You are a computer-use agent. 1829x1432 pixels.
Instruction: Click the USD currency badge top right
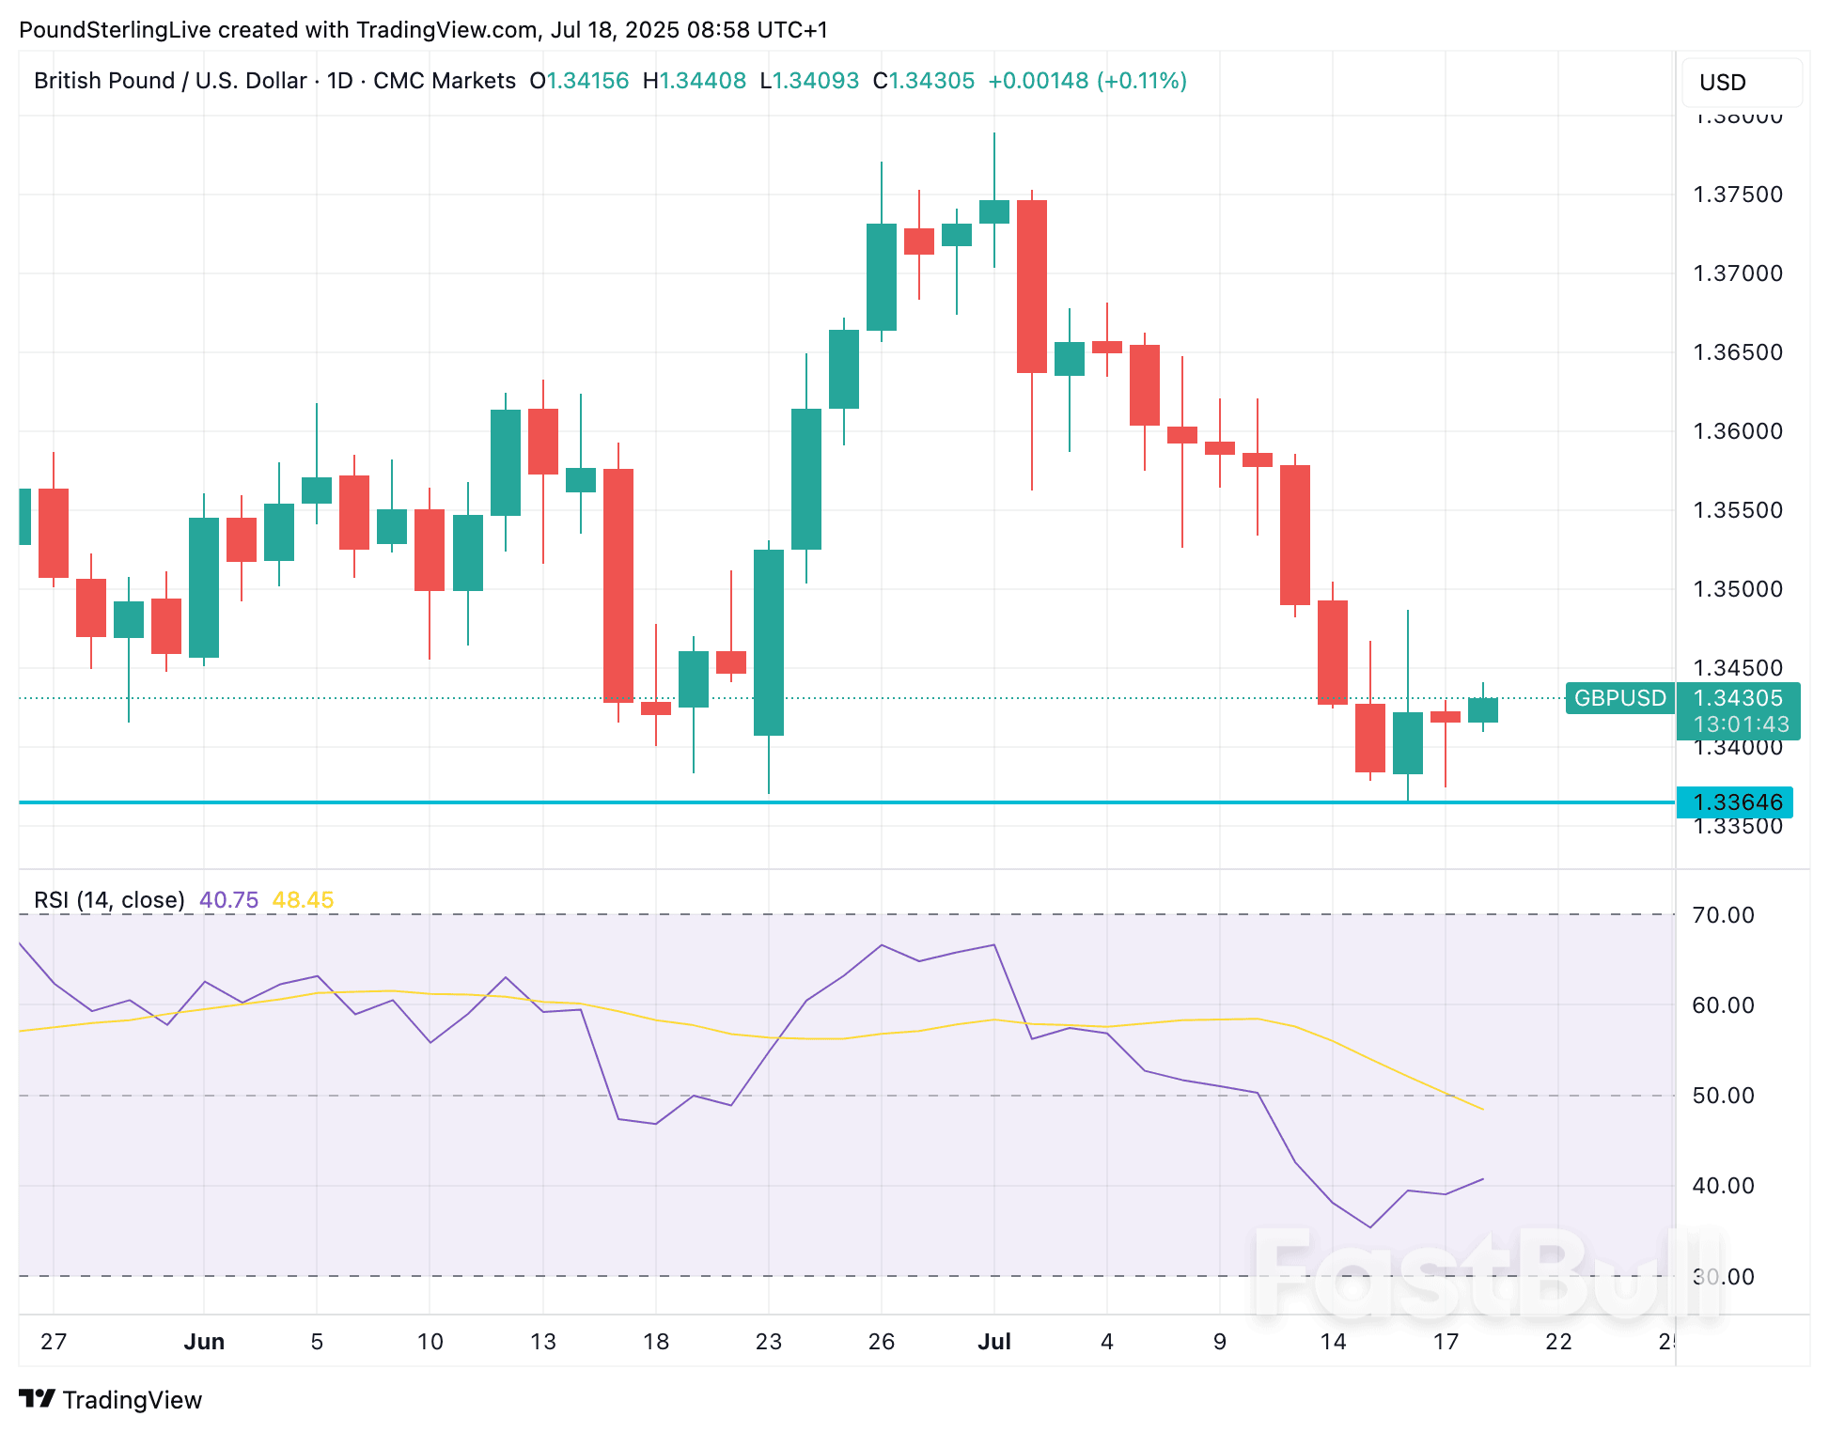point(1742,83)
